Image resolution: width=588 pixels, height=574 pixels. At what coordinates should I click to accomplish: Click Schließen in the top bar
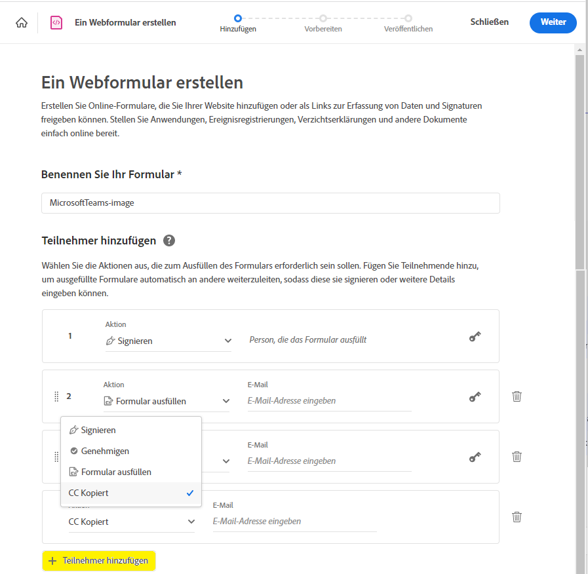tap(490, 22)
